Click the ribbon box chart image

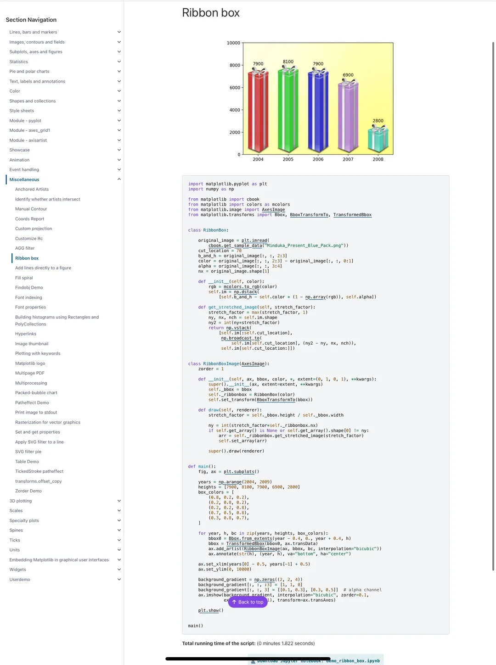tap(310, 101)
